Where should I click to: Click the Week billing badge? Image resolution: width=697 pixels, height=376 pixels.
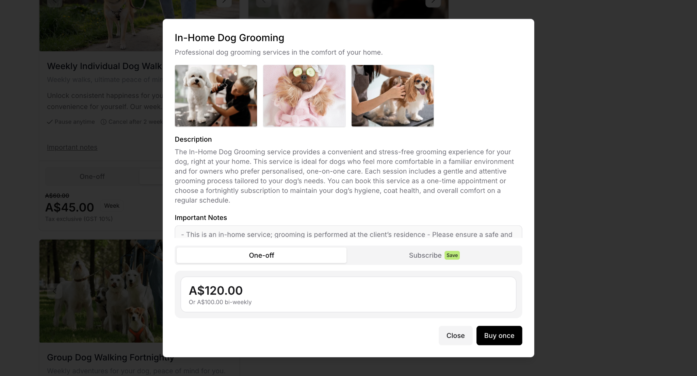(x=112, y=206)
